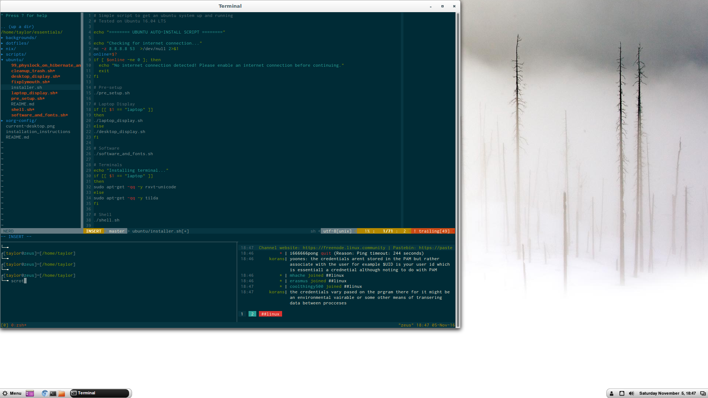Select the ##linux buffer label

click(x=270, y=314)
